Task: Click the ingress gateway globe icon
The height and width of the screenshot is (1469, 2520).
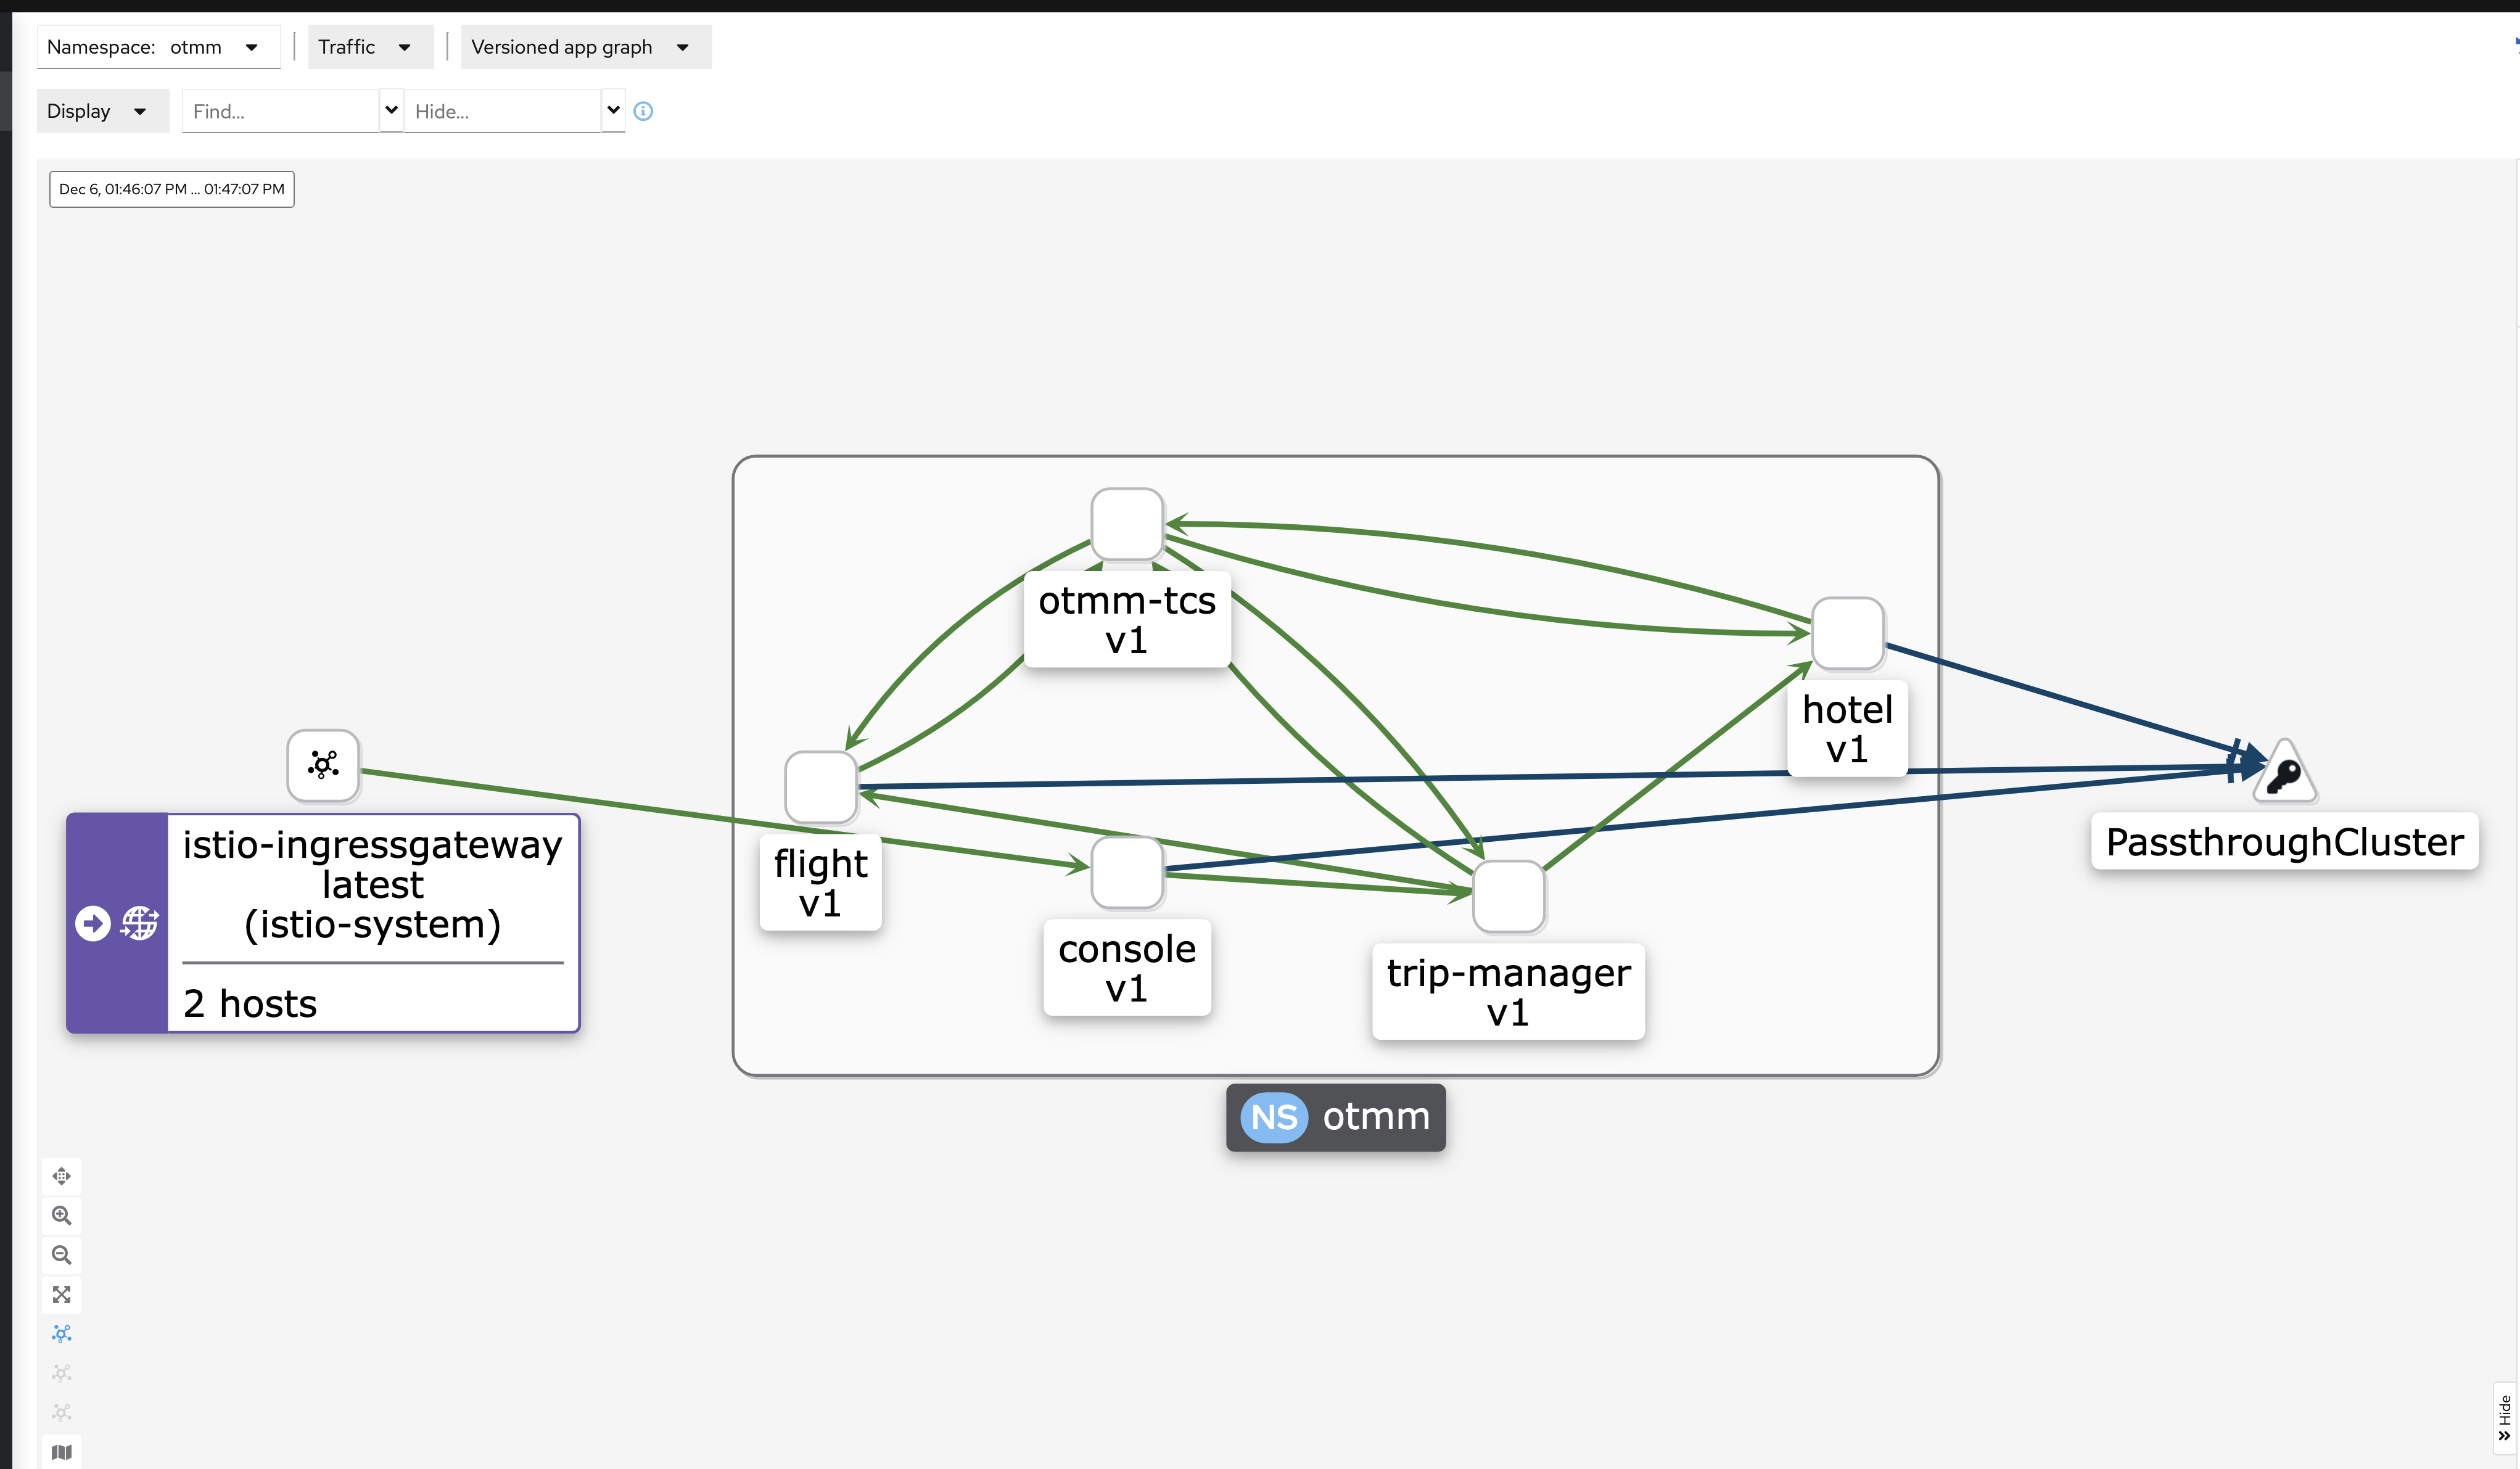Action: (x=140, y=922)
